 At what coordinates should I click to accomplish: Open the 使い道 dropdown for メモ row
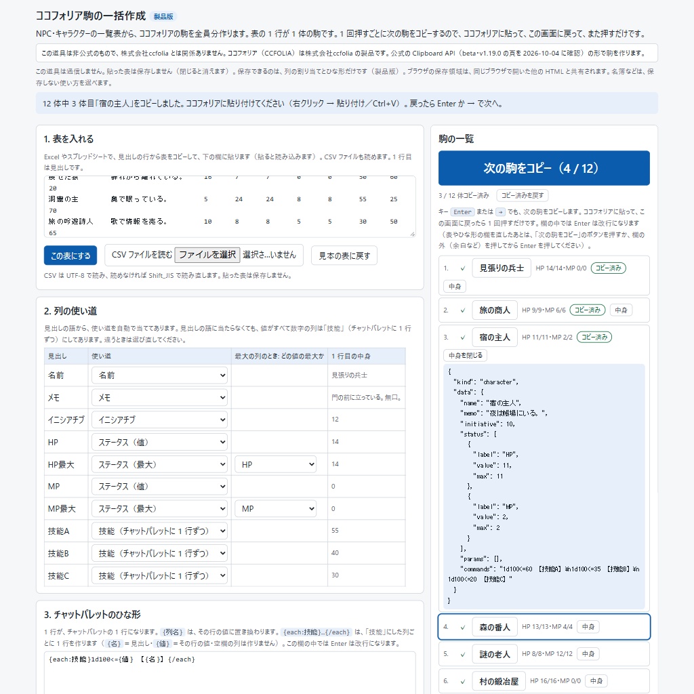pyautogui.click(x=159, y=397)
